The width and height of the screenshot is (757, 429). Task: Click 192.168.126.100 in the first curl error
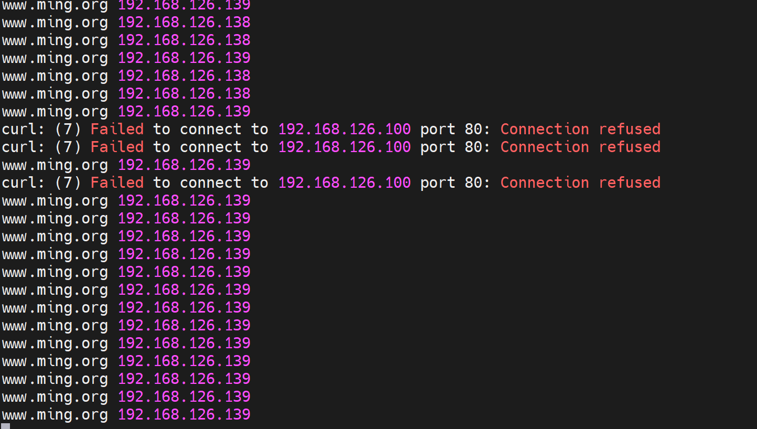click(x=344, y=129)
